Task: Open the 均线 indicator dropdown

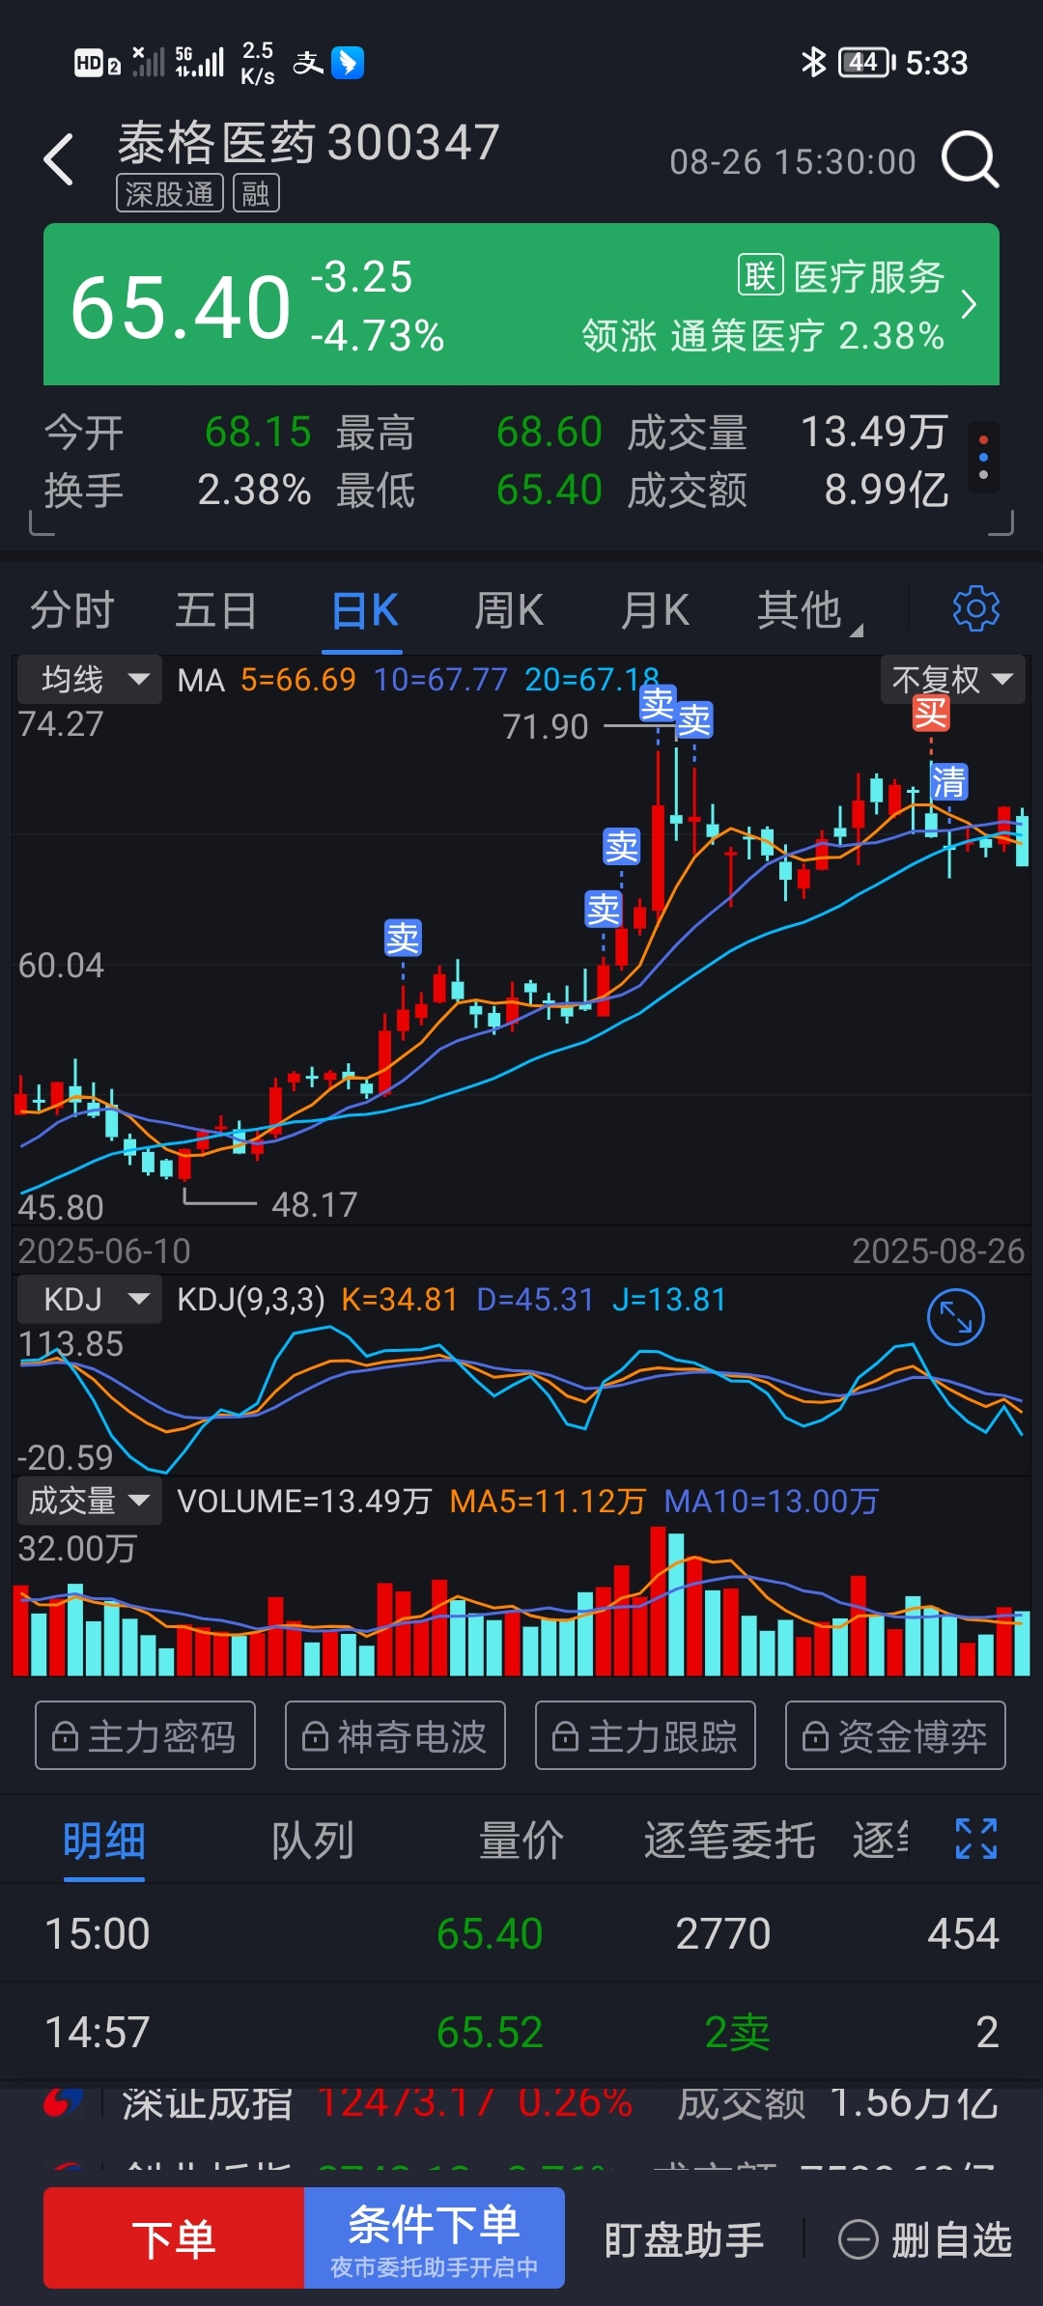Action: 90,679
